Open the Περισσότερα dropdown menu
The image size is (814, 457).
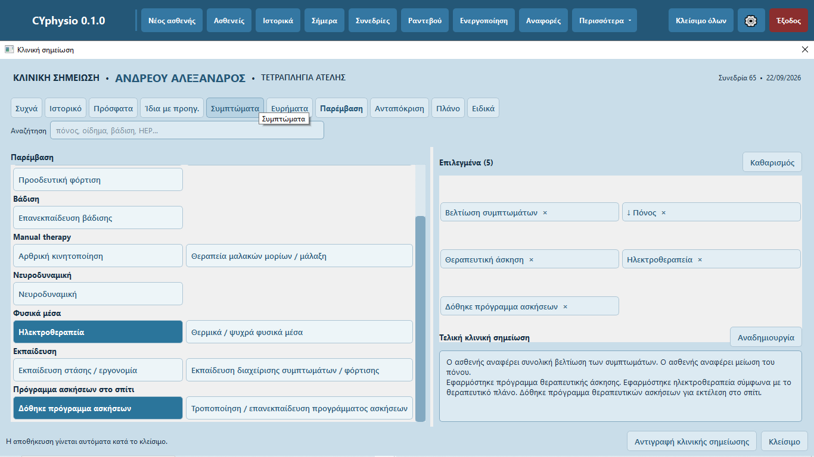(604, 20)
